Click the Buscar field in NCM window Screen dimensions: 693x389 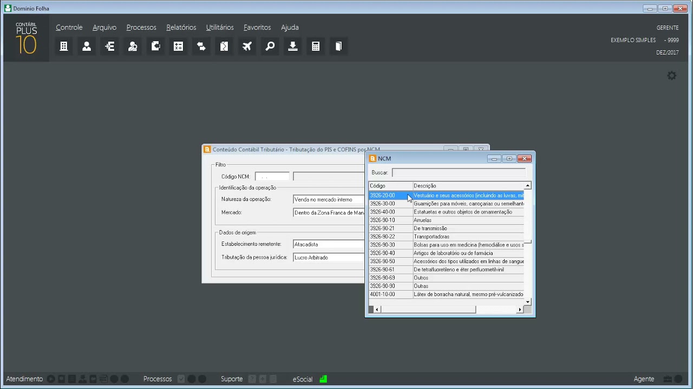tap(459, 173)
